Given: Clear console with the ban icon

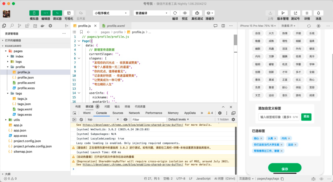Looking at the screenshot, I should (x=81, y=119).
